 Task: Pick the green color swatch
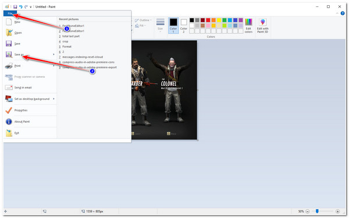225,20
